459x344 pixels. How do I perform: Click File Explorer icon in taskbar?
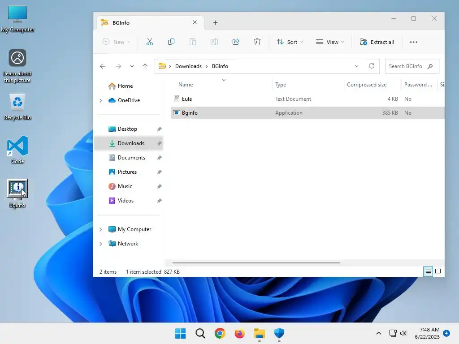coord(260,333)
